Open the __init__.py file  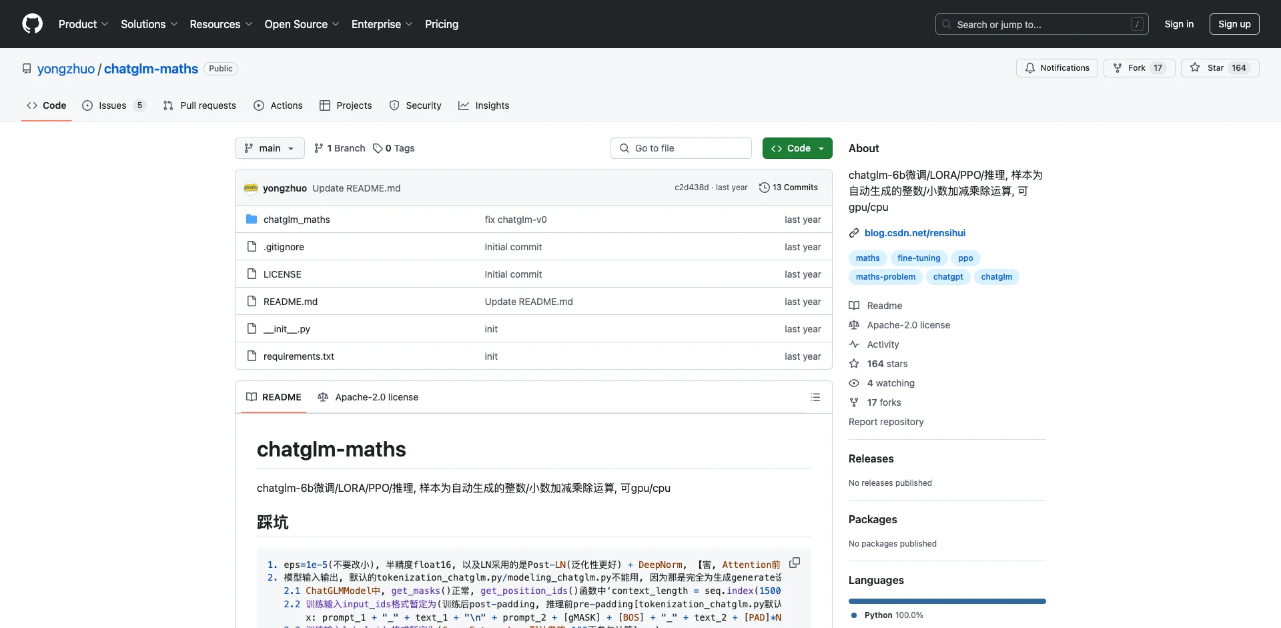coord(287,329)
